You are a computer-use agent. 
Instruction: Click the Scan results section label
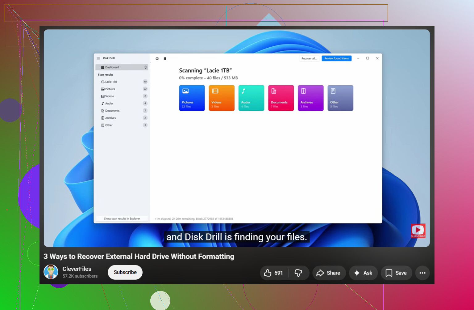(x=106, y=75)
